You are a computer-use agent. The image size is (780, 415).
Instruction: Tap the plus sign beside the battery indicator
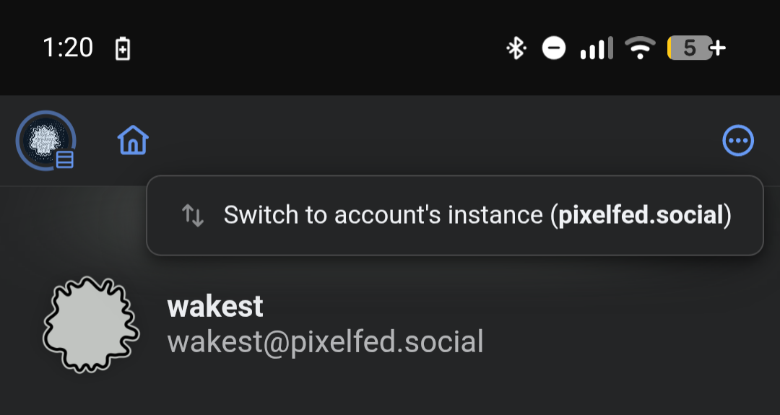coord(719,48)
